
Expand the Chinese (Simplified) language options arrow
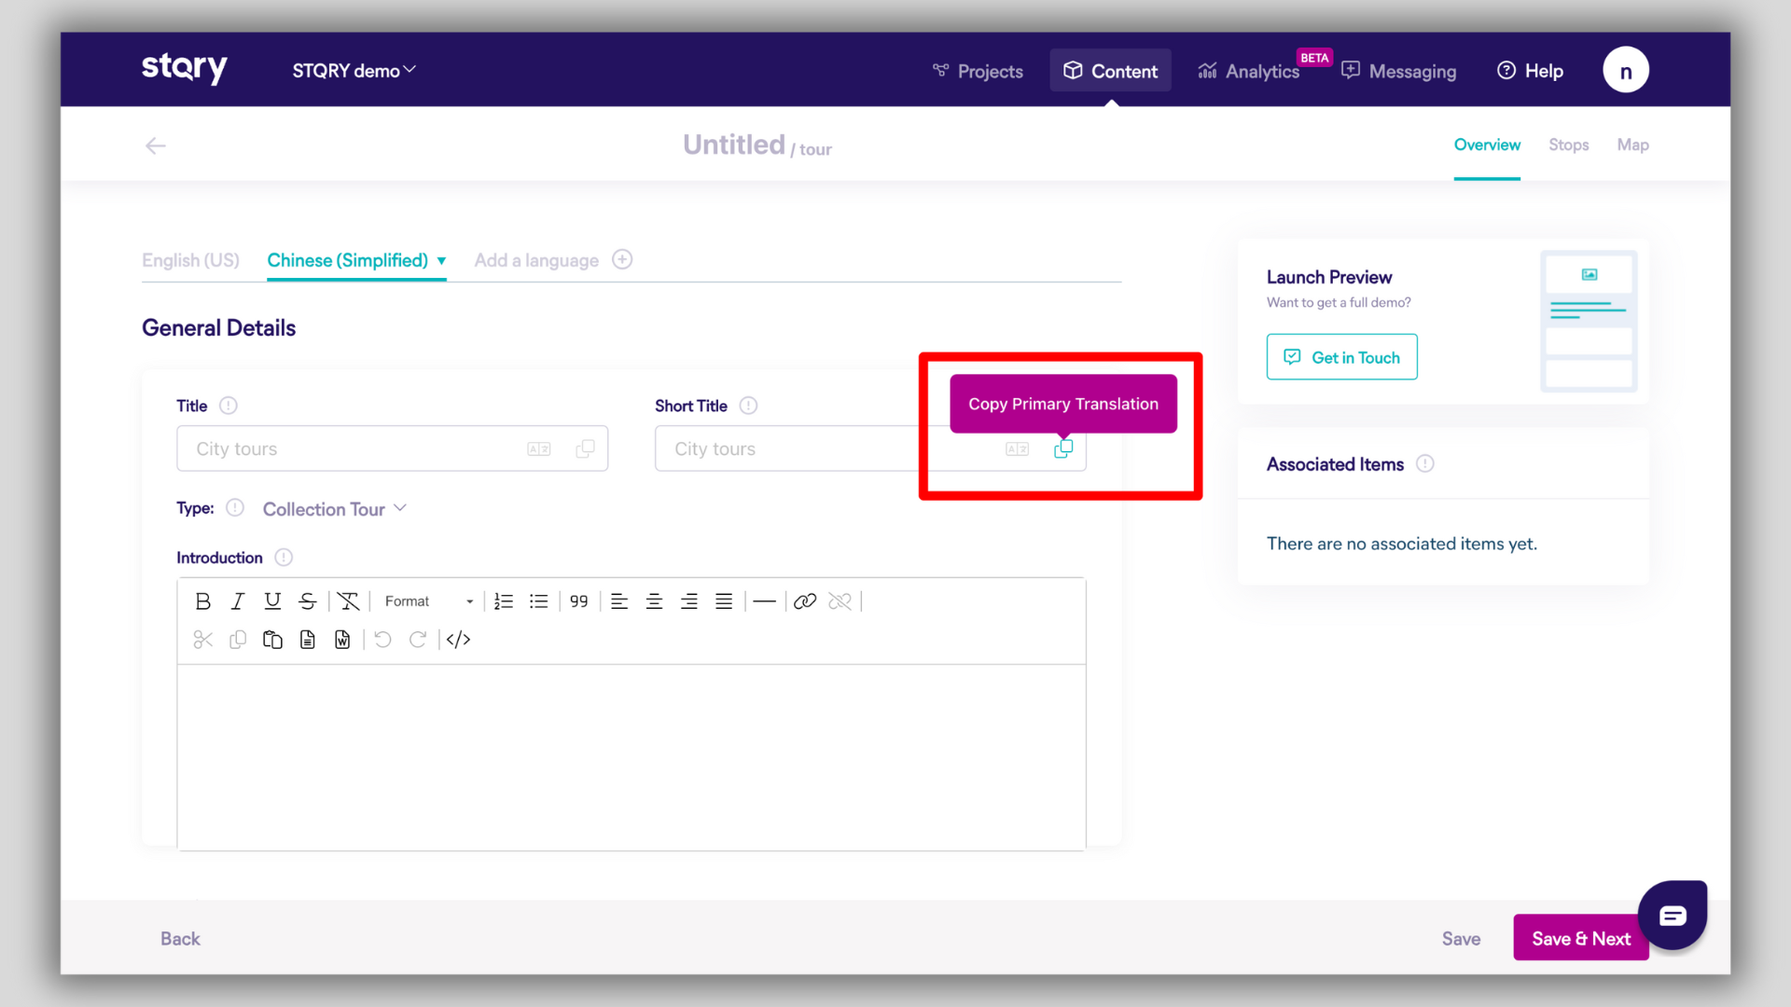[441, 261]
